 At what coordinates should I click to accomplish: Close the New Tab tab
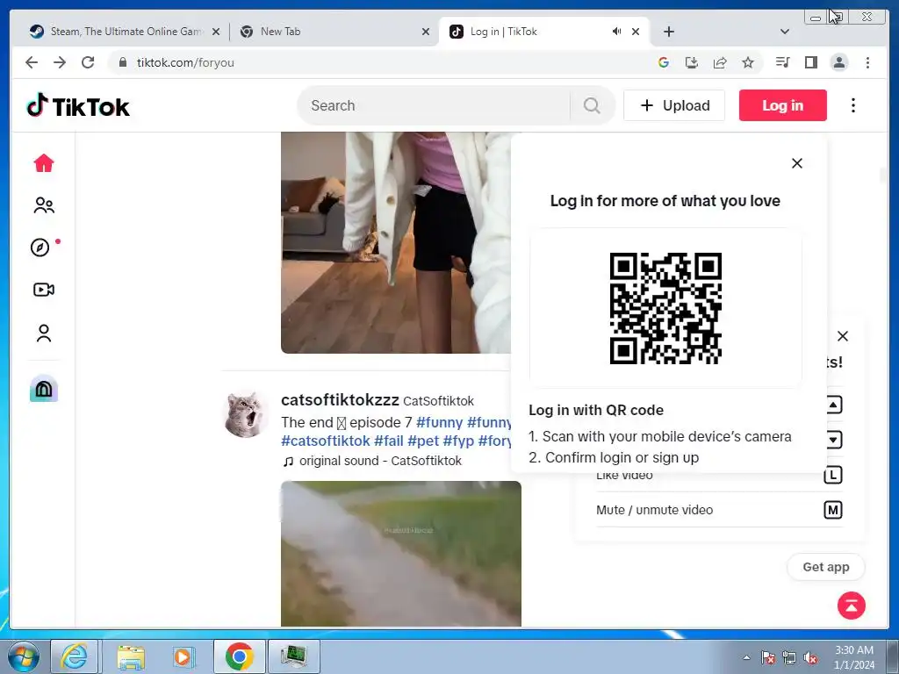(x=426, y=32)
